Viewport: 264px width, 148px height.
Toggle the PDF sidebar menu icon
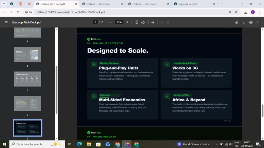coord(6,22)
